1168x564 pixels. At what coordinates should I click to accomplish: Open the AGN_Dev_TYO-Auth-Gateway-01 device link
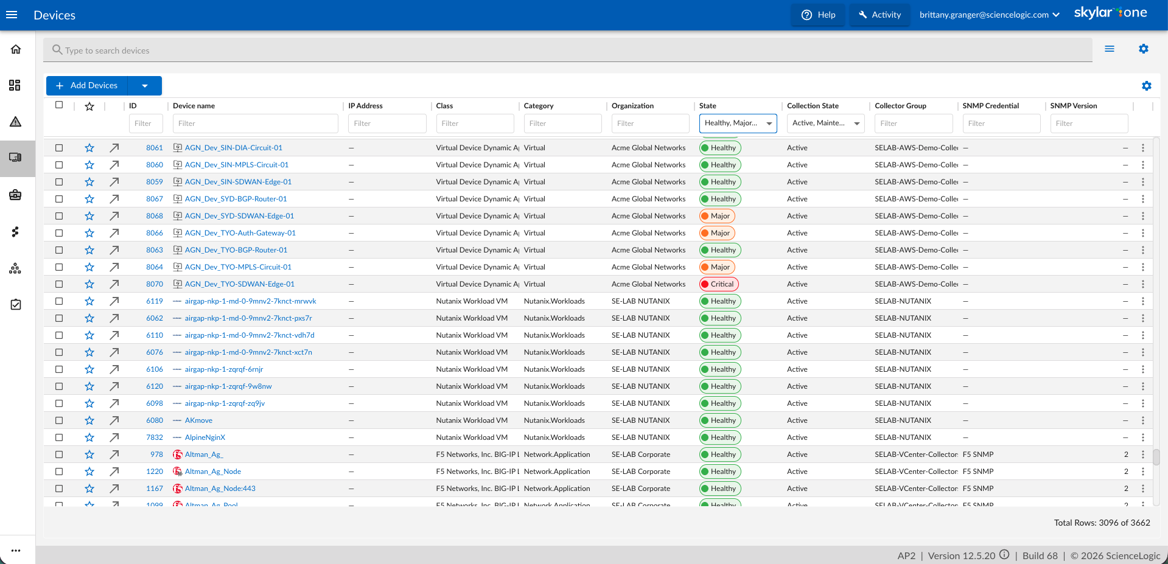coord(240,233)
